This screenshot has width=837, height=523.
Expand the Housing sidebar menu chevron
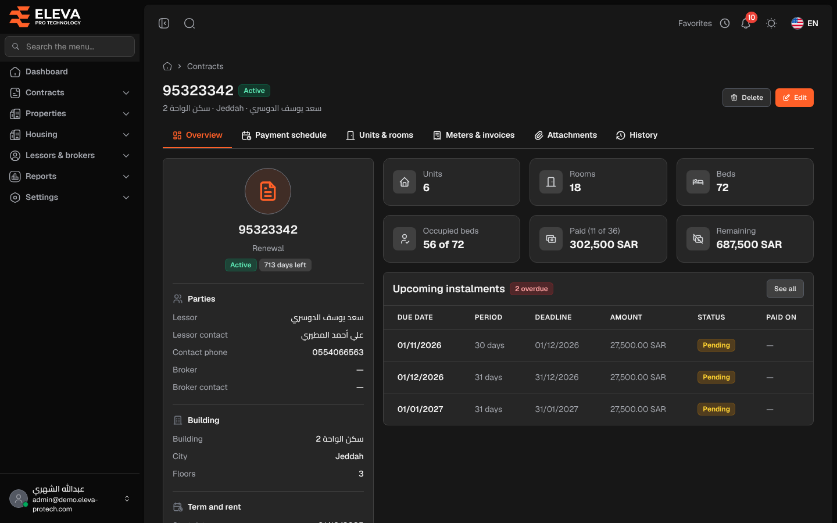pos(126,135)
